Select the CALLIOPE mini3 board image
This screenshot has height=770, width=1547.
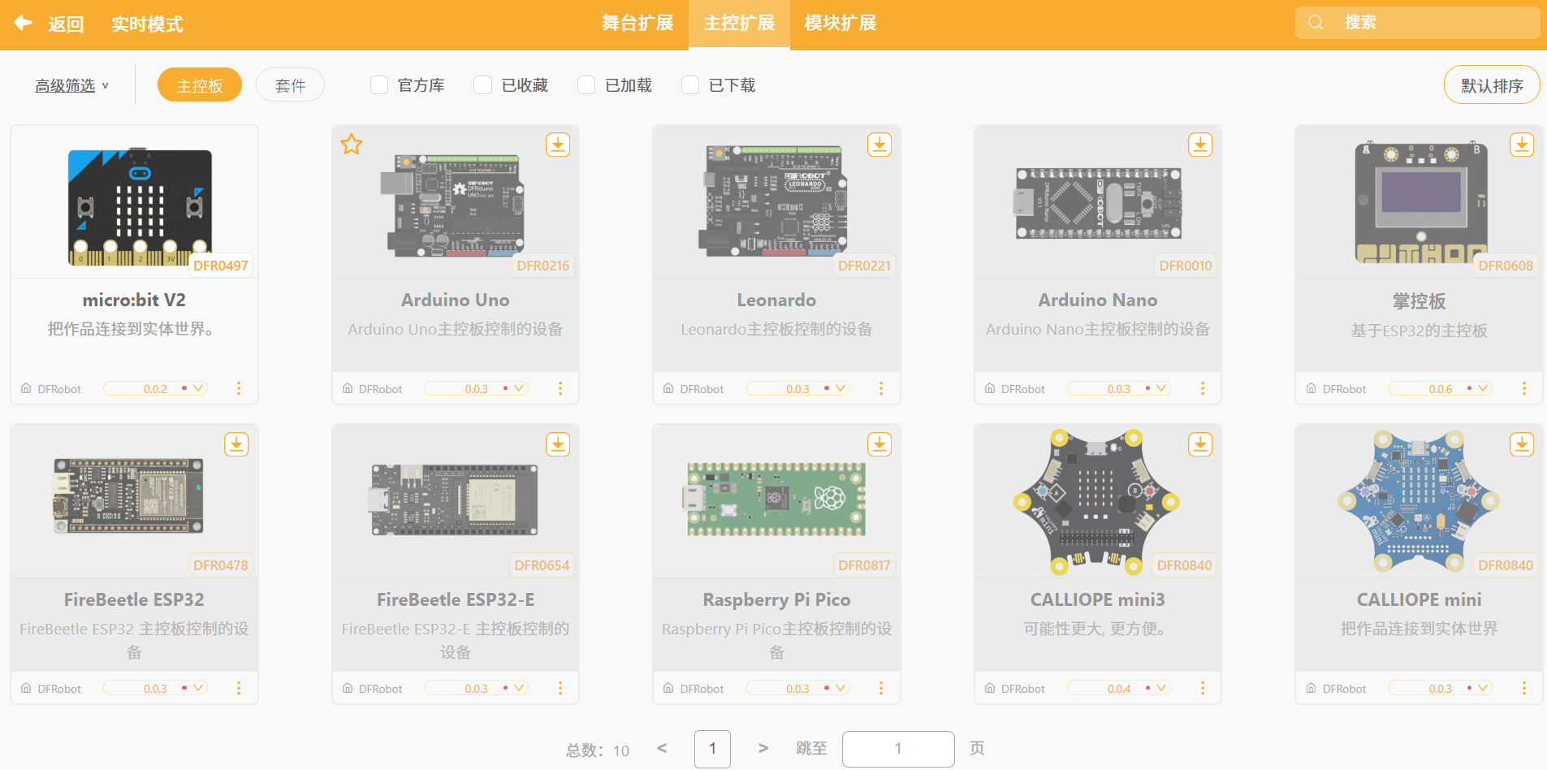pyautogui.click(x=1095, y=501)
